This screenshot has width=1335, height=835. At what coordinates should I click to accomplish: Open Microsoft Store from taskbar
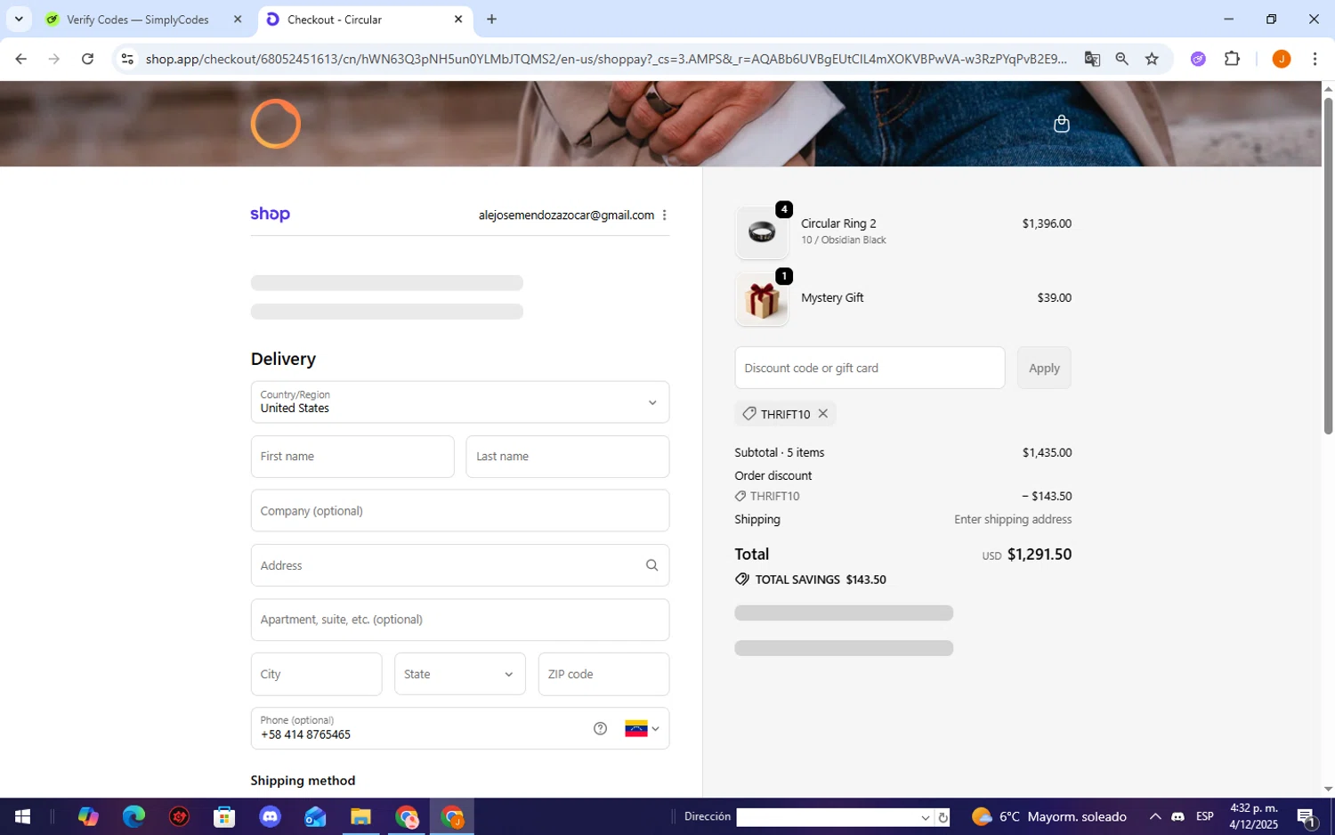[x=224, y=816]
